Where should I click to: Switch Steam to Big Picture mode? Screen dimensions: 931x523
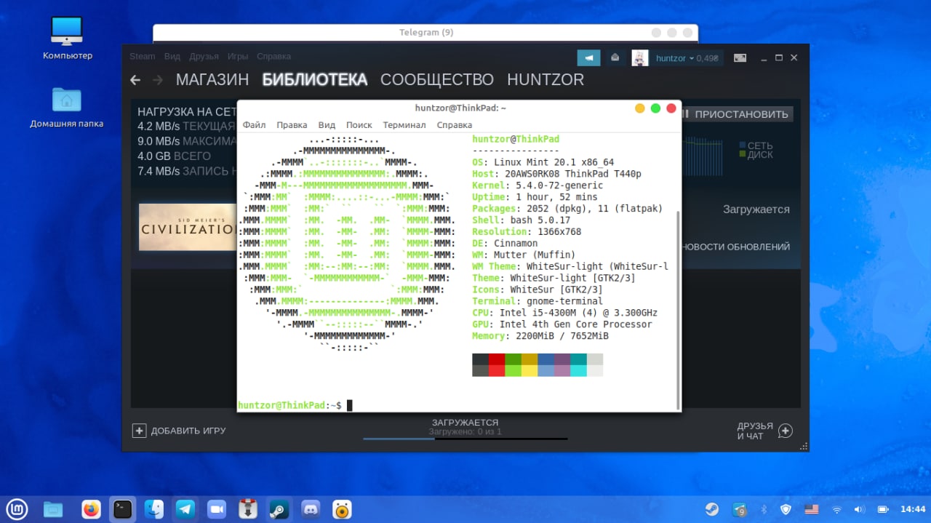click(740, 57)
